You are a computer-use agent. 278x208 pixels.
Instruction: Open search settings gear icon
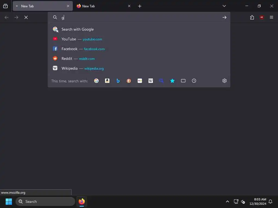pos(225,81)
